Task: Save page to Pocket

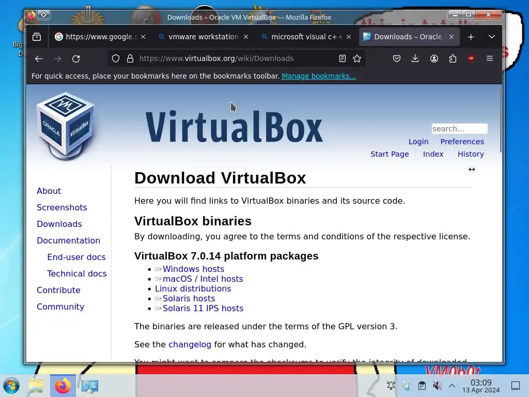Action: [x=397, y=58]
